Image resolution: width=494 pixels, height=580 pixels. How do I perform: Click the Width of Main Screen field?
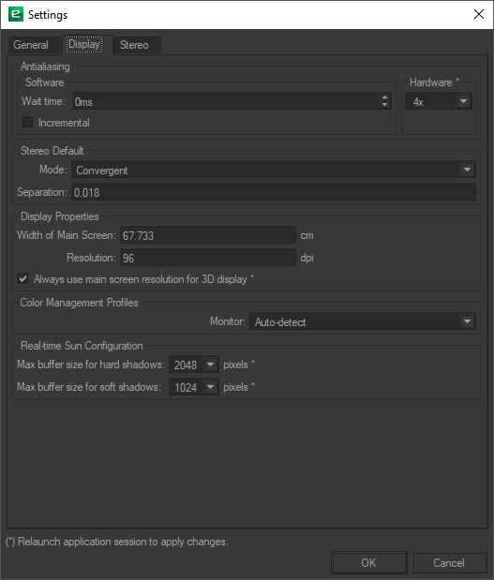click(x=208, y=235)
